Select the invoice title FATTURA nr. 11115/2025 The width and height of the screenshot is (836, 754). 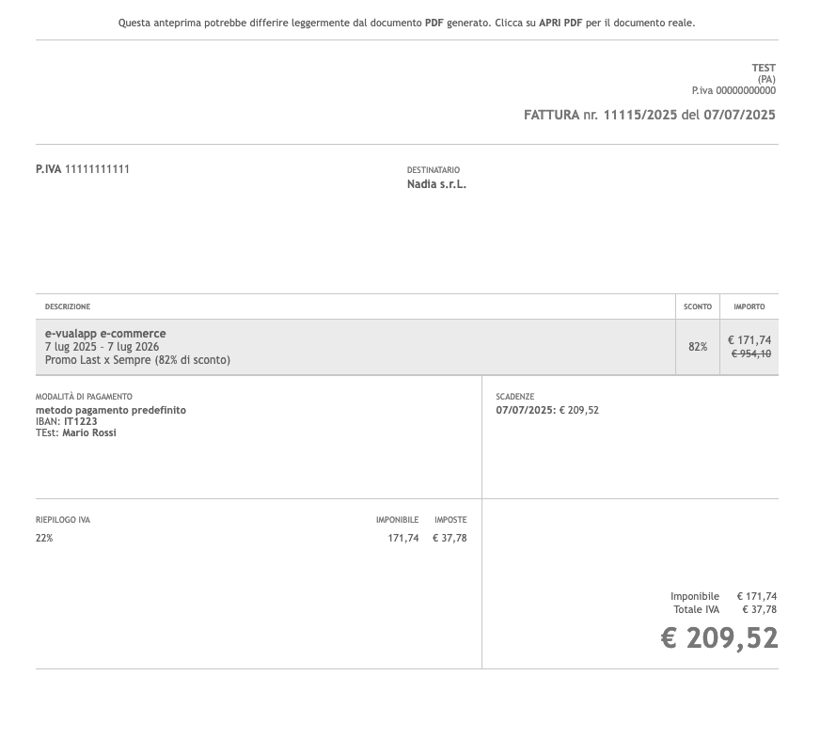coord(600,115)
